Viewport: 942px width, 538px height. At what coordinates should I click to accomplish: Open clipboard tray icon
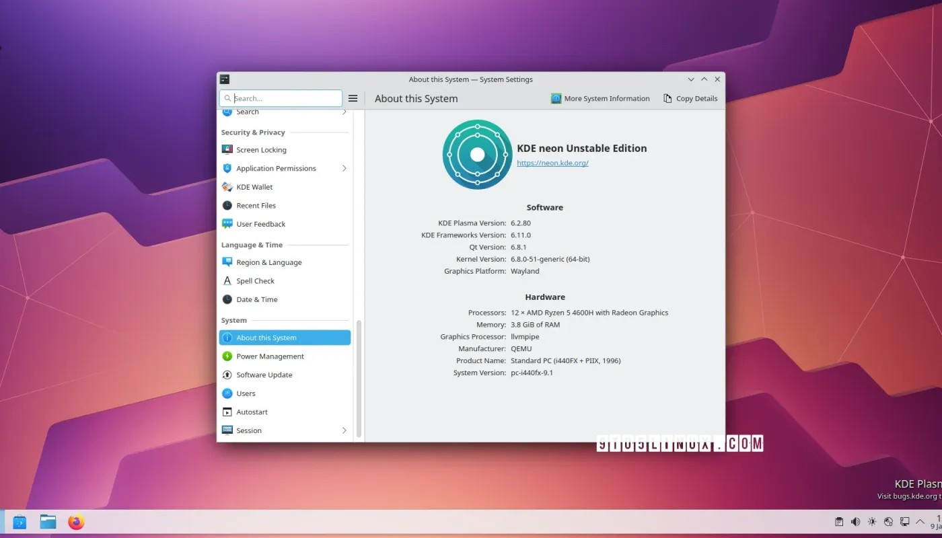coord(839,522)
